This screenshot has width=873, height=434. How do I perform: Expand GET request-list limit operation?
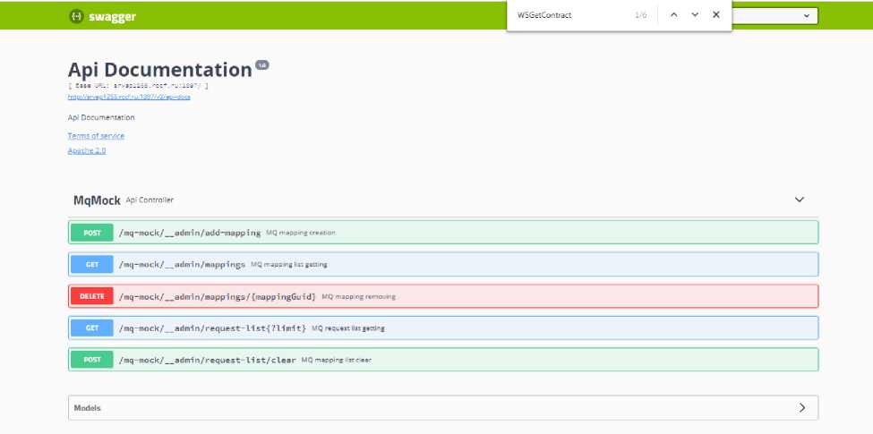click(x=443, y=328)
